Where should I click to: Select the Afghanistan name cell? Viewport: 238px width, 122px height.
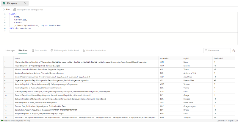(x=86, y=62)
